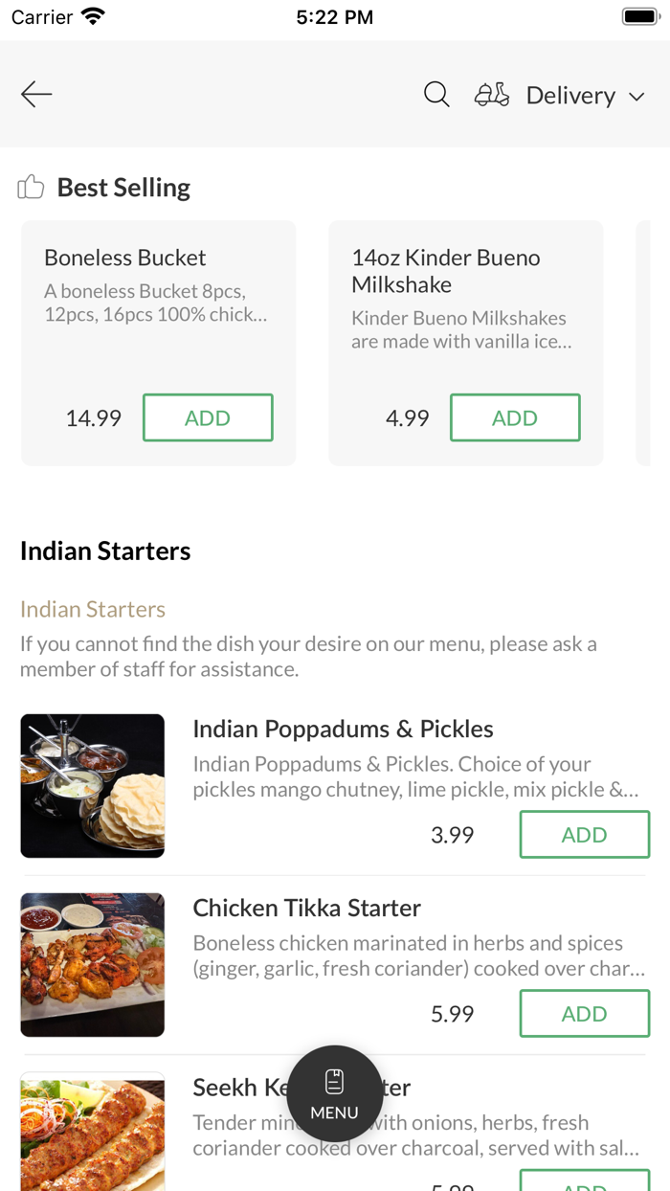The height and width of the screenshot is (1191, 670).
Task: Add Boneless Bucket to order
Action: 208,417
